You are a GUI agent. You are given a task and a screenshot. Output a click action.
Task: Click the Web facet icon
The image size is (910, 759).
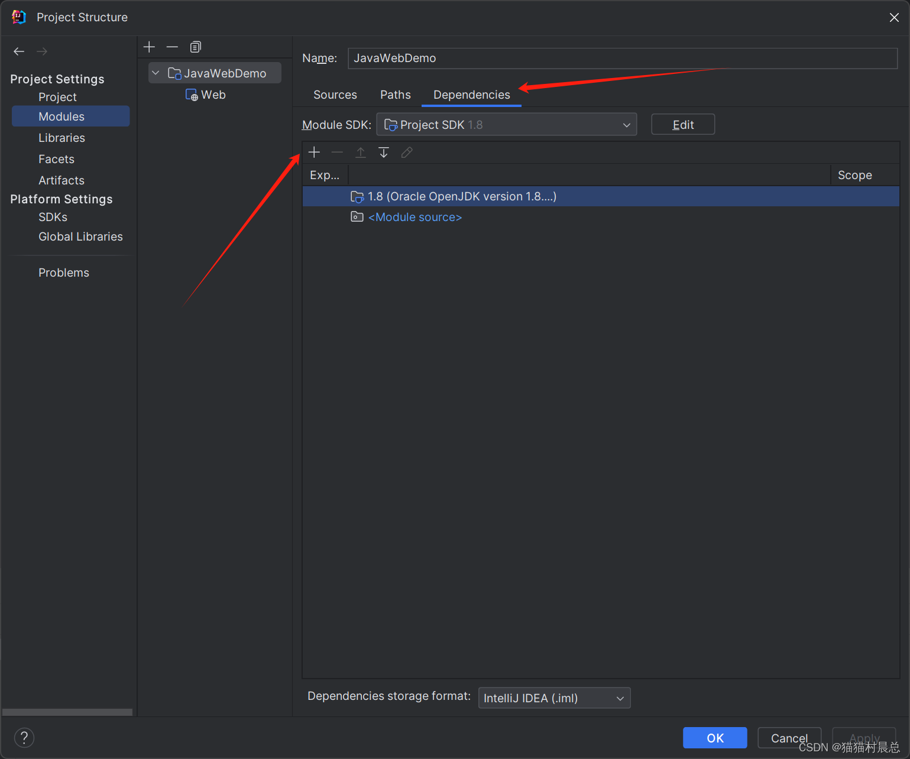tap(192, 95)
